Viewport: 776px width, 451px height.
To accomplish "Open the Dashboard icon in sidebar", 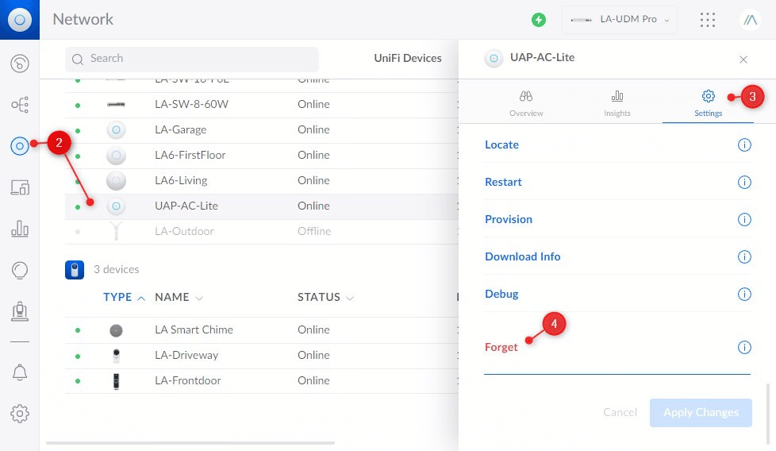I will tap(20, 64).
